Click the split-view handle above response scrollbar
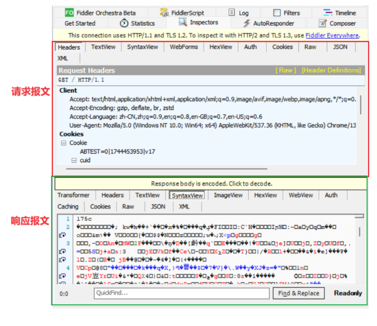This screenshot has height=326, width=377. coord(360,216)
